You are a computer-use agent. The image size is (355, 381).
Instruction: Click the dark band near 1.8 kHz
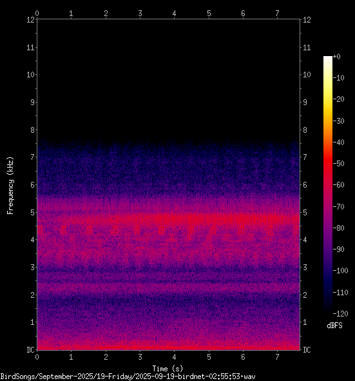click(x=169, y=301)
